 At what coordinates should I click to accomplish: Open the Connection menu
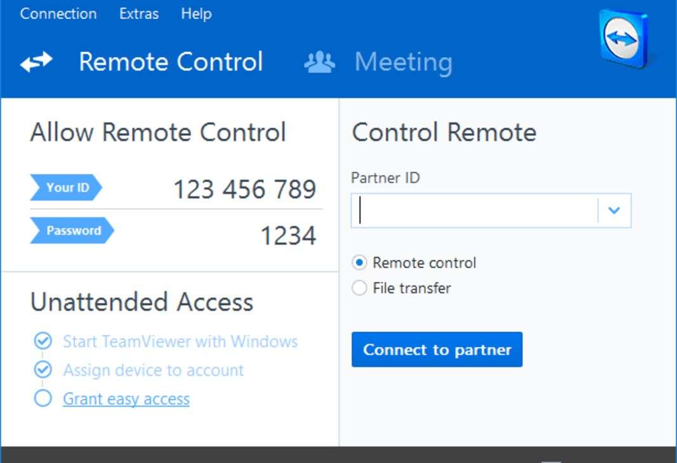pyautogui.click(x=58, y=14)
